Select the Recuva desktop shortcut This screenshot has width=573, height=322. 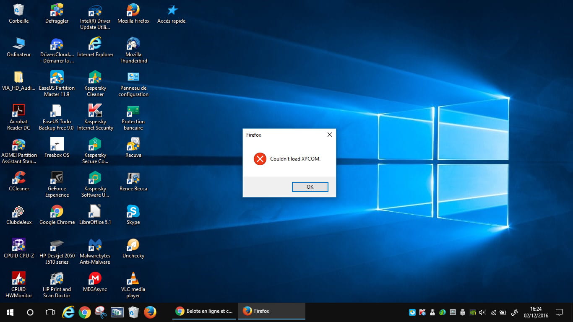coord(133,148)
